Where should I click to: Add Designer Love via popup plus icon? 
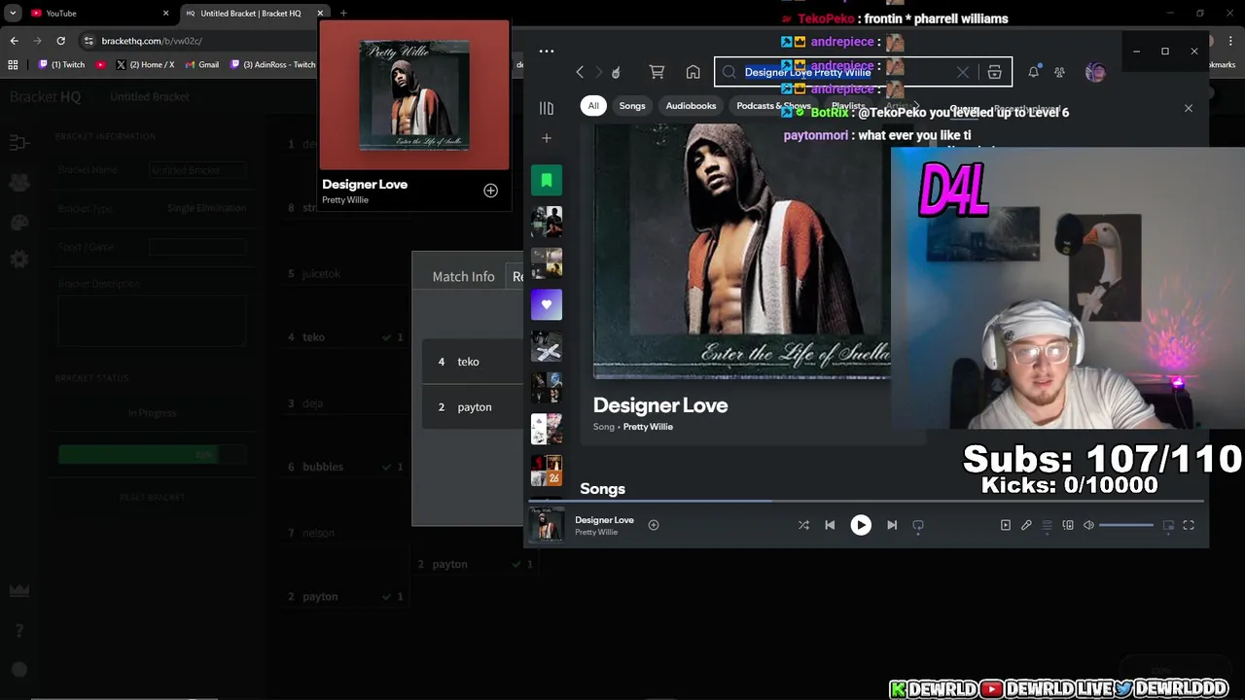490,191
